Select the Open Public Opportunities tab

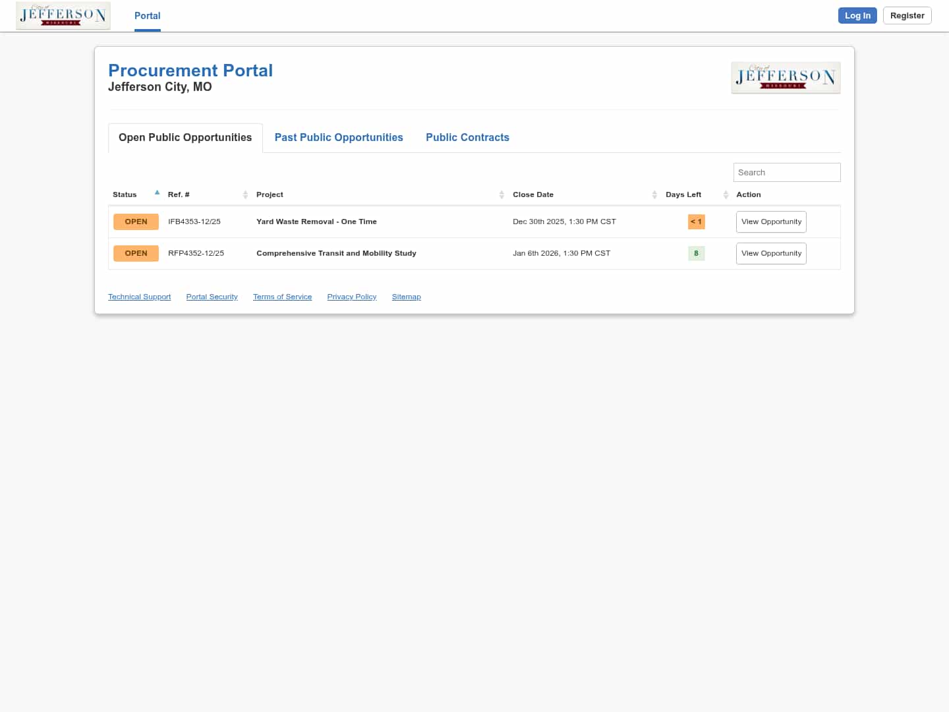185,137
